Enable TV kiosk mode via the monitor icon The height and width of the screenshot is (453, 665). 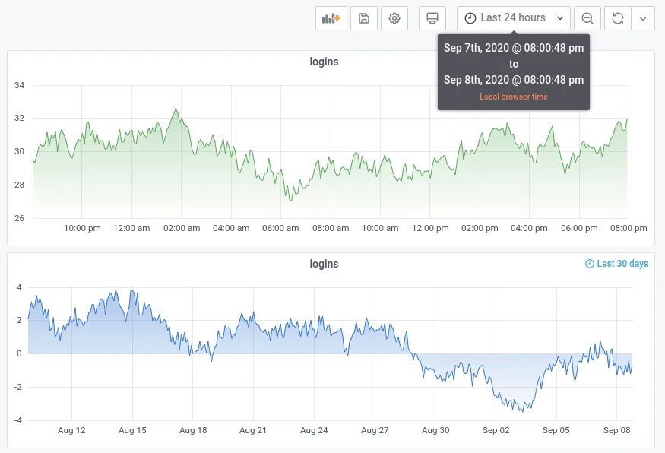click(432, 17)
